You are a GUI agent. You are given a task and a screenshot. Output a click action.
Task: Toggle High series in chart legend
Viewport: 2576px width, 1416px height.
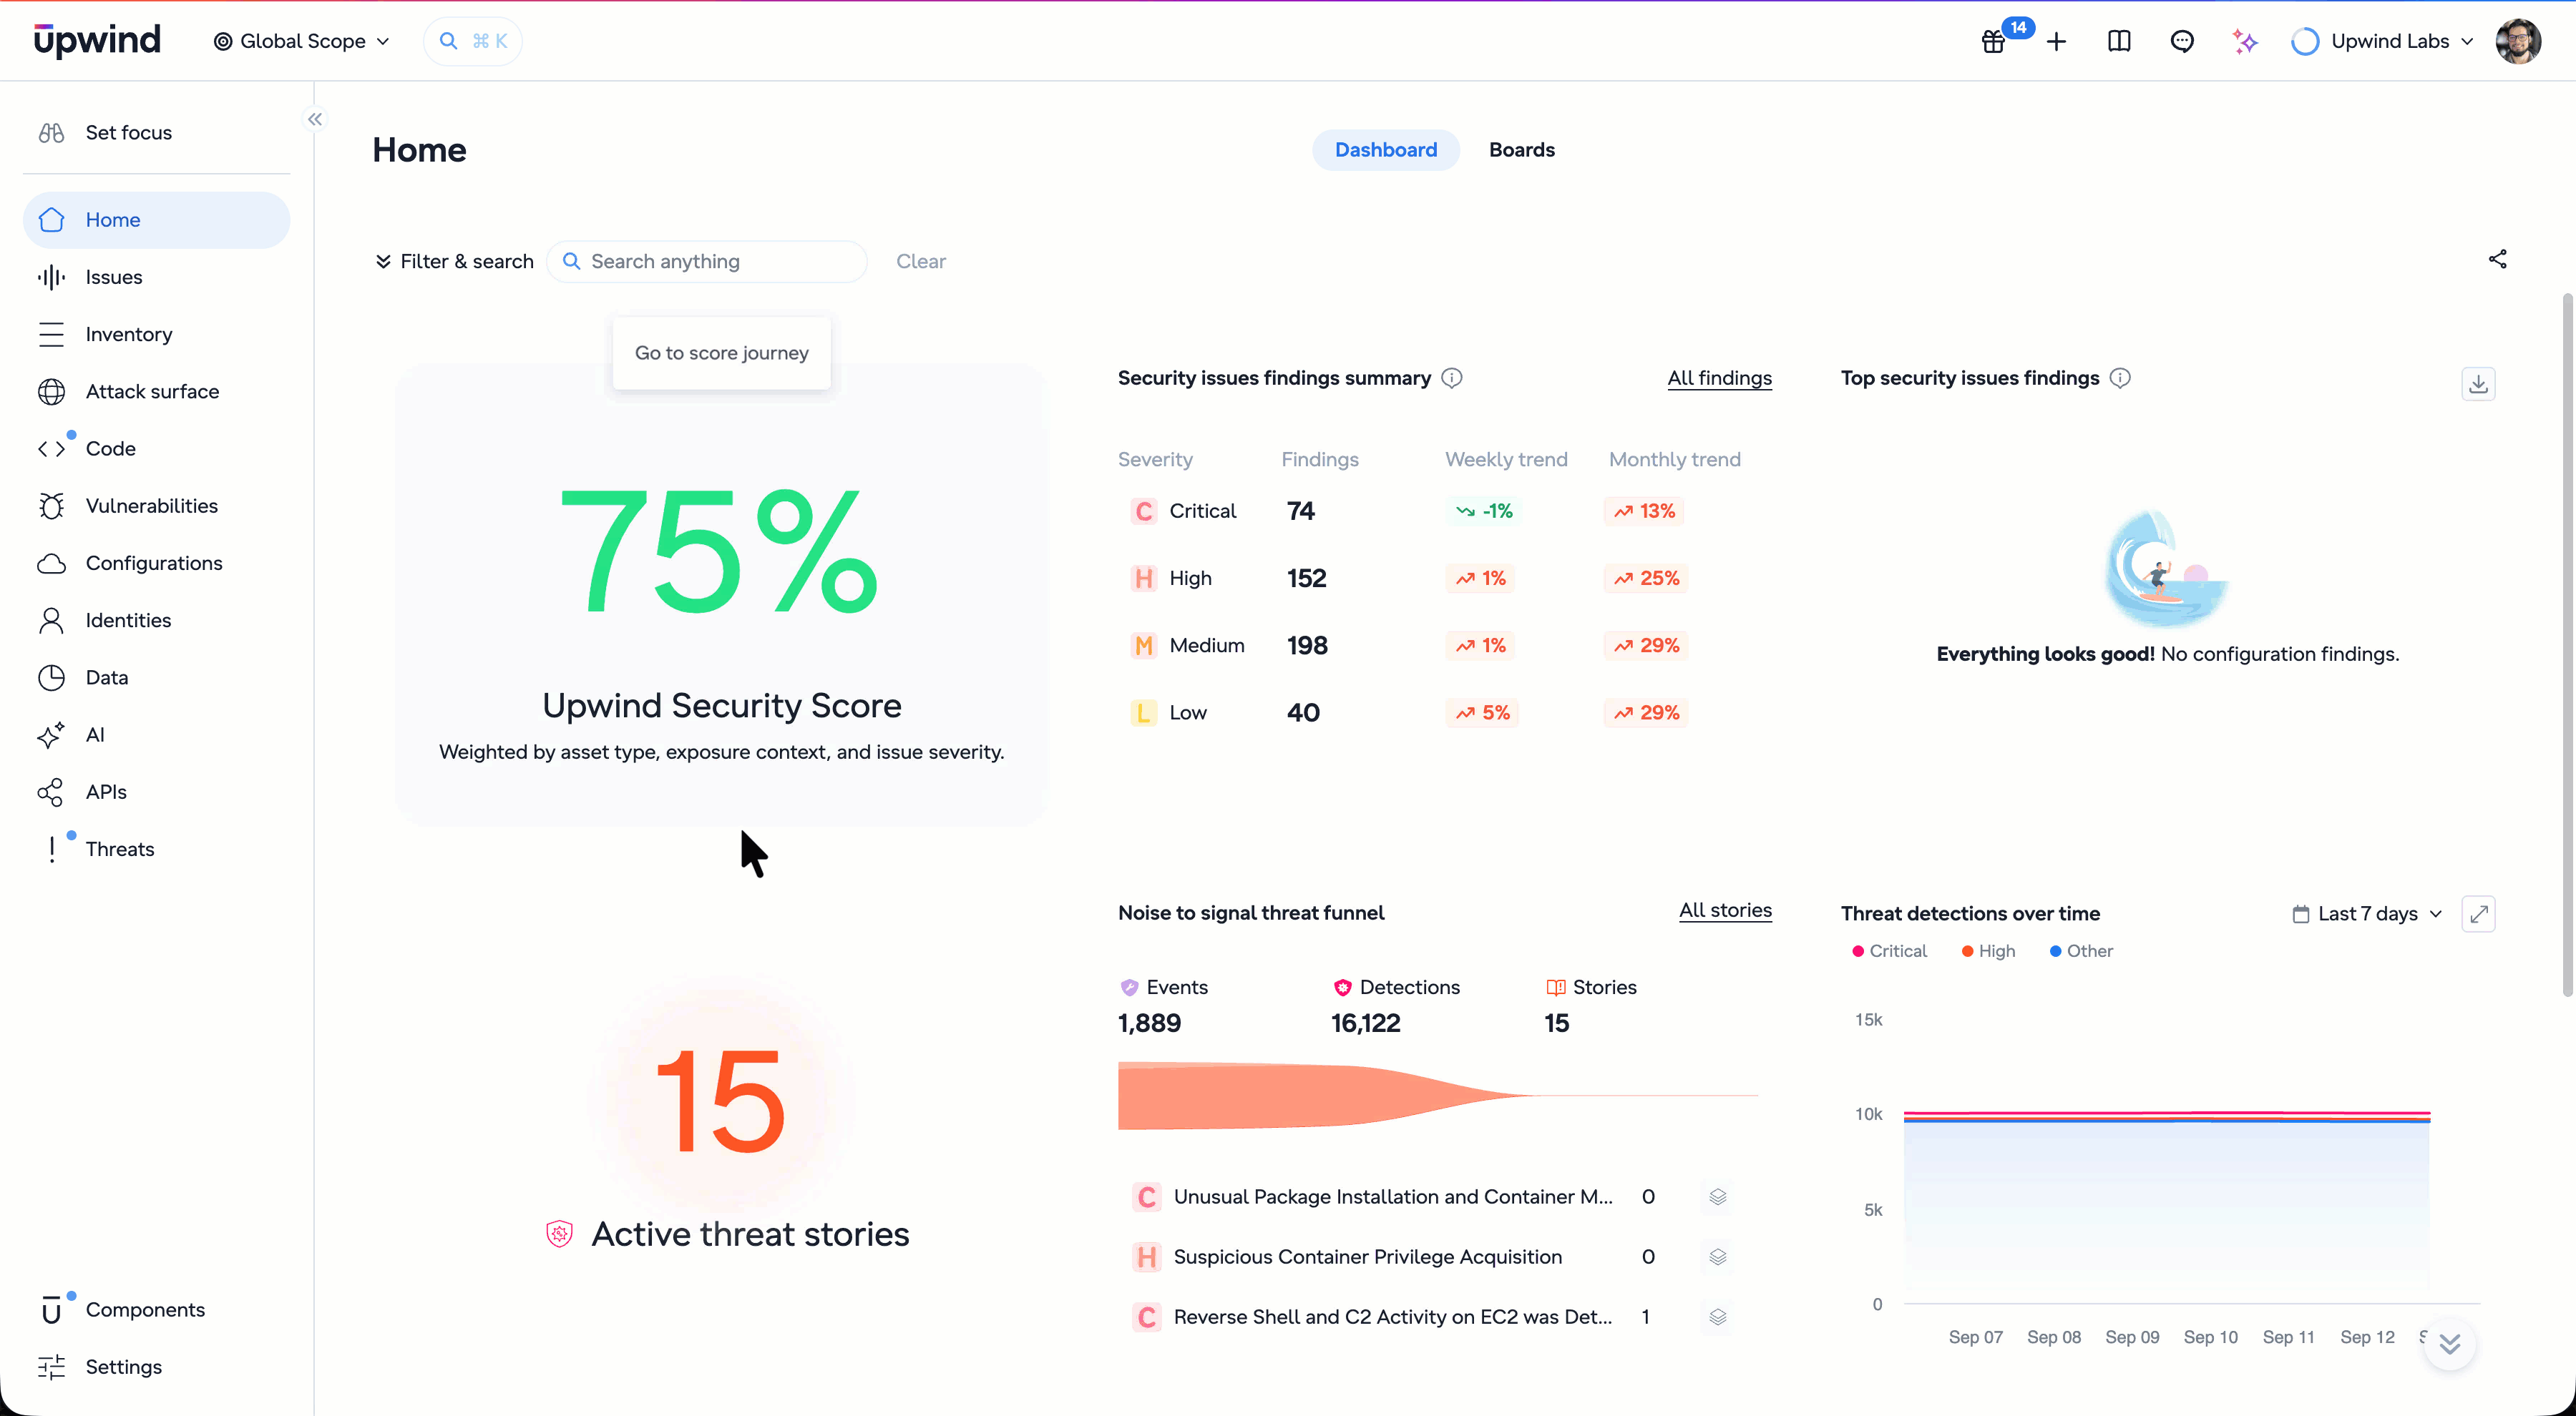pos(1988,951)
